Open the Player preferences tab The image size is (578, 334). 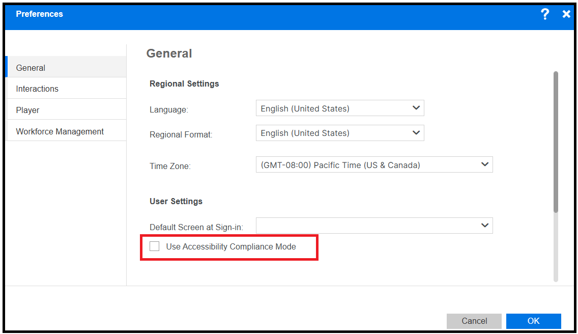[x=66, y=109]
